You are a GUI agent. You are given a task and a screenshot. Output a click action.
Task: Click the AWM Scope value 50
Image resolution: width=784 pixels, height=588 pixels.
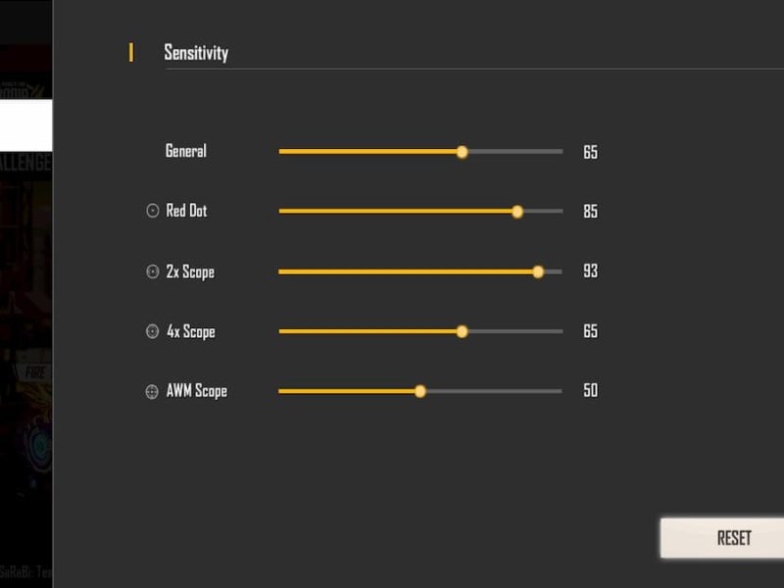pyautogui.click(x=591, y=390)
